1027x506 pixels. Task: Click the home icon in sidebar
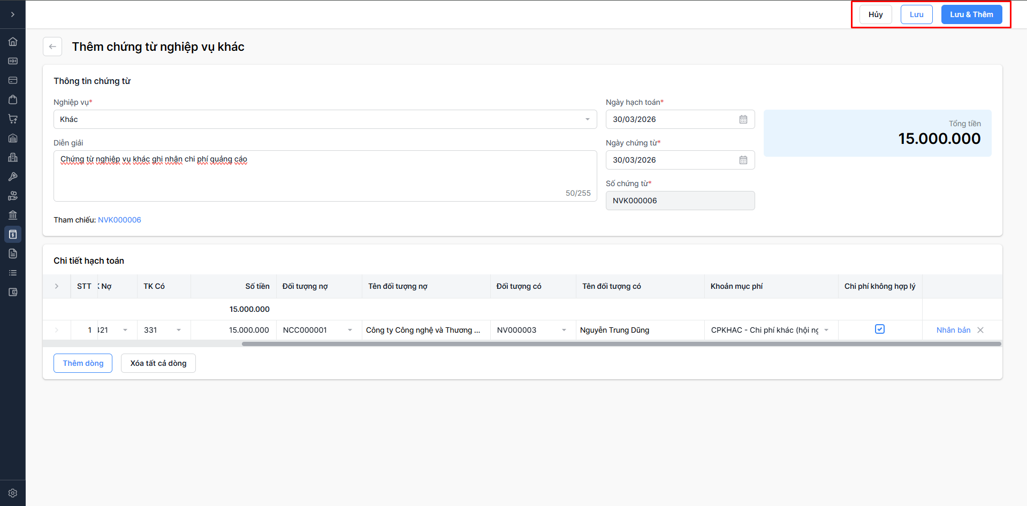click(13, 42)
